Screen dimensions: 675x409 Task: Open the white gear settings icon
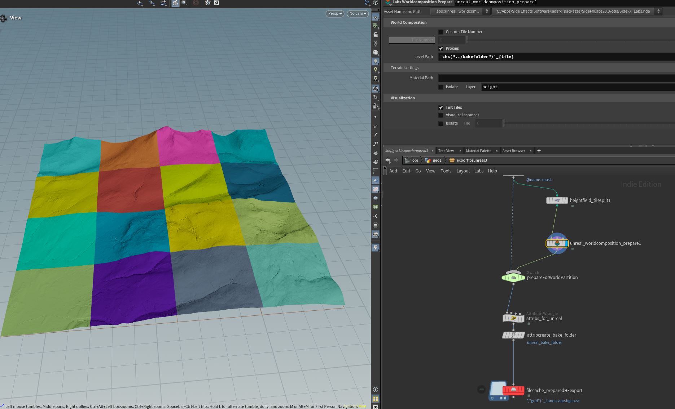click(216, 3)
